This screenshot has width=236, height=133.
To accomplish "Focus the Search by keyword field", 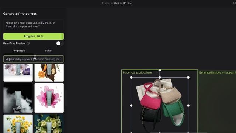I will (x=34, y=59).
